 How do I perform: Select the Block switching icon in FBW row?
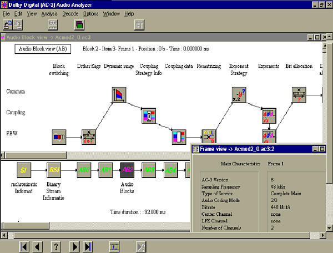pyautogui.click(x=59, y=137)
